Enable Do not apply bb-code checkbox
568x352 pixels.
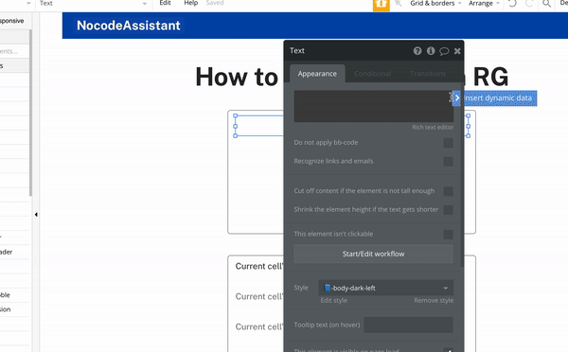448,143
